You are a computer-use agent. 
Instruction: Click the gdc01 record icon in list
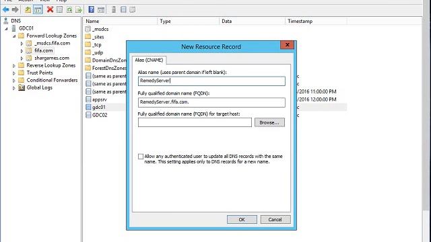(x=88, y=107)
